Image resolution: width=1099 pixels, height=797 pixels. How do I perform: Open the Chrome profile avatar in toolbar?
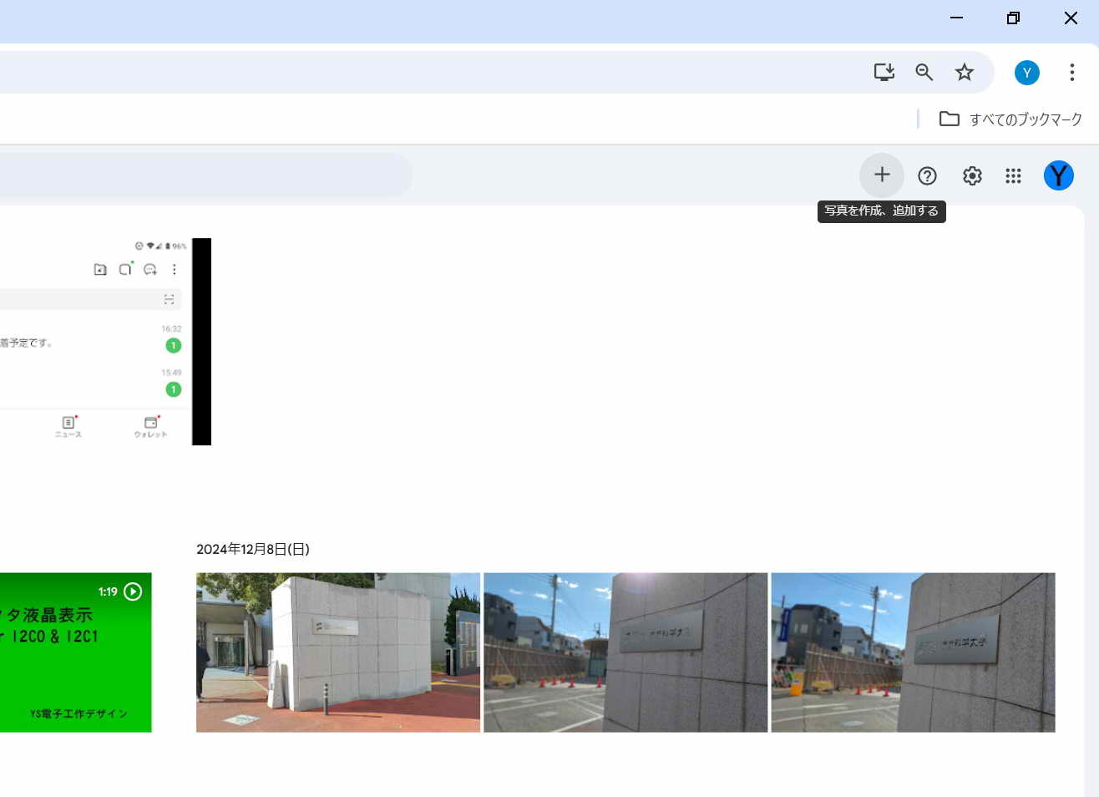(1026, 73)
